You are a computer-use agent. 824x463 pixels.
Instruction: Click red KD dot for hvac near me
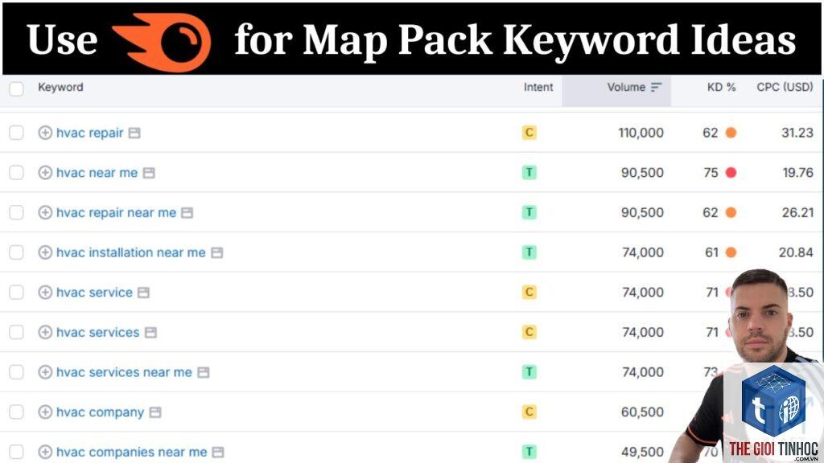pos(731,173)
